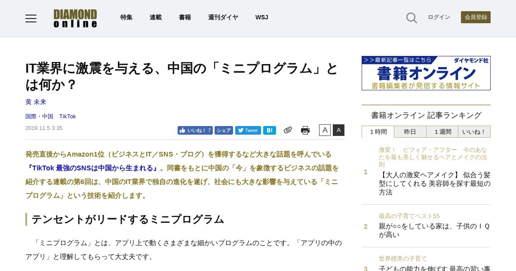Open ranking article 親が○○をしている家

[434, 231]
